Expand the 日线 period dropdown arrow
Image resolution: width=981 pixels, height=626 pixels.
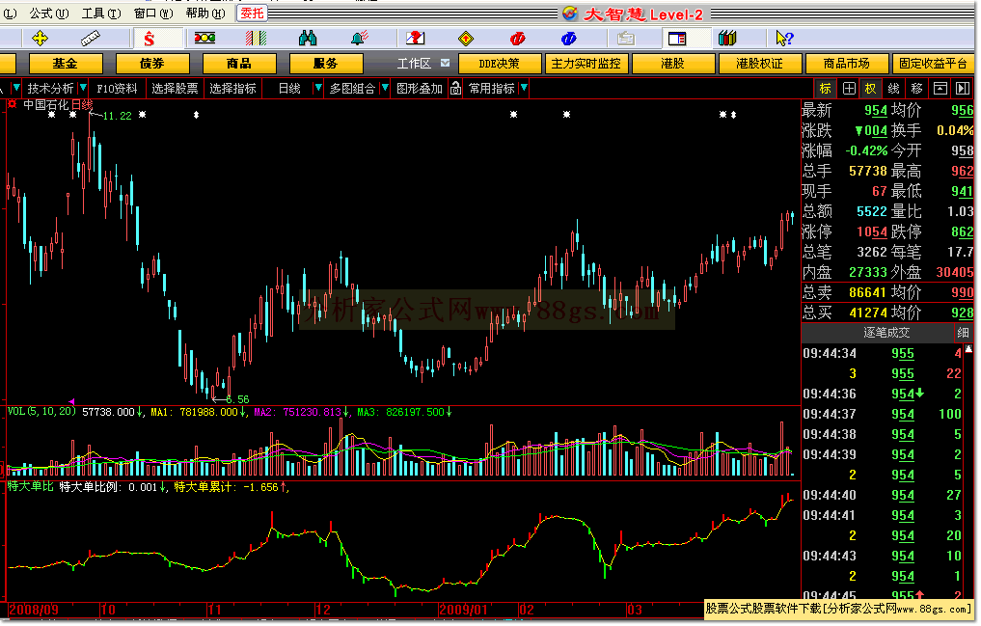point(317,88)
